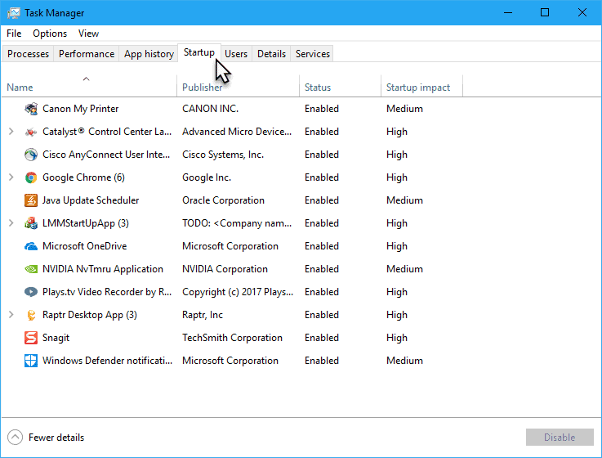Click the TODO: <Company nam... publisher cell
Image resolution: width=602 pixels, height=458 pixels.
point(237,223)
